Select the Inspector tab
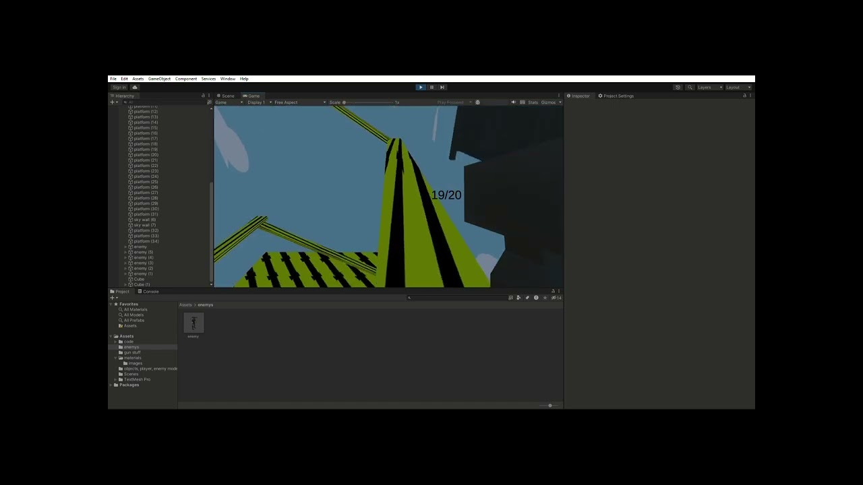The height and width of the screenshot is (485, 863). point(578,96)
